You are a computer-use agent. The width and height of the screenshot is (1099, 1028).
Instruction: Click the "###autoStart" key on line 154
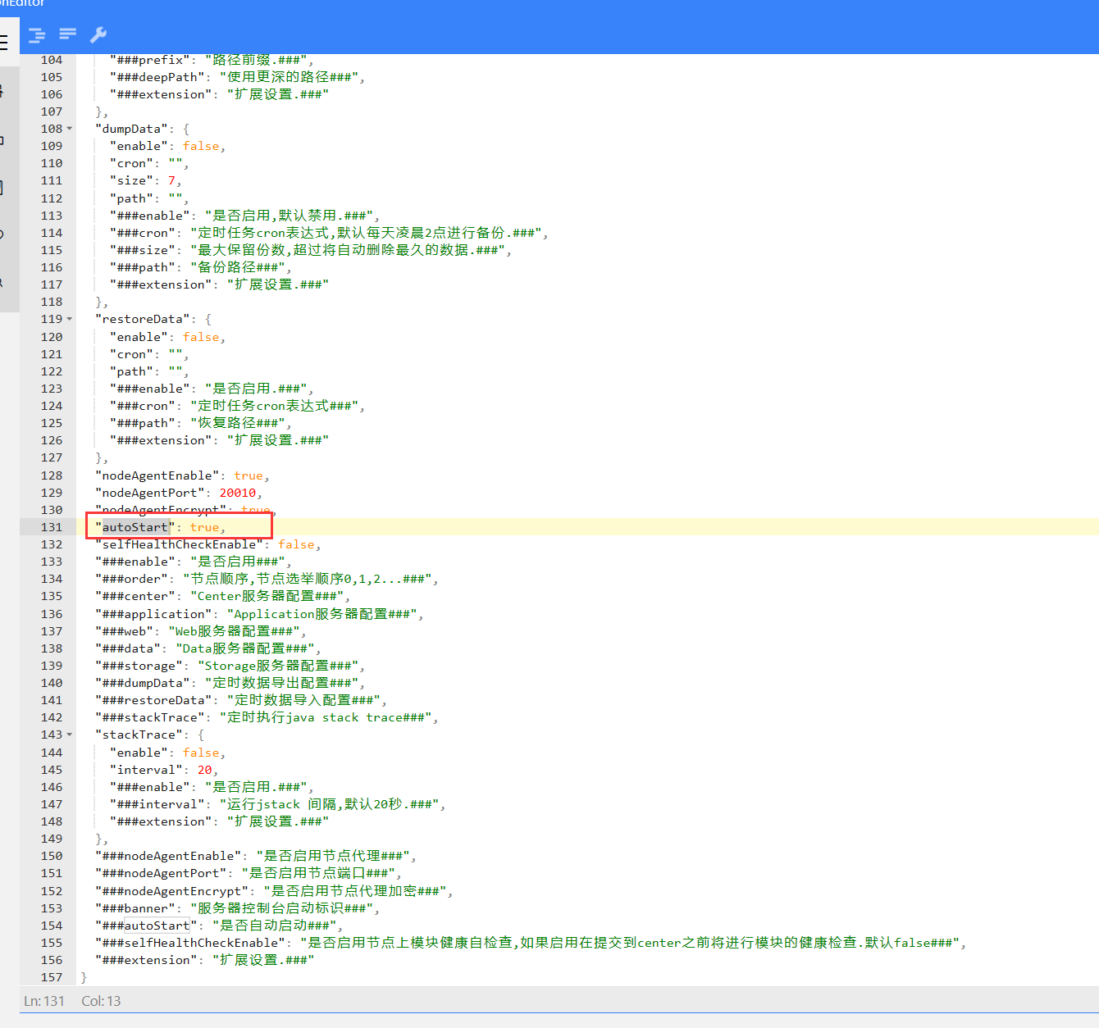tap(147, 926)
